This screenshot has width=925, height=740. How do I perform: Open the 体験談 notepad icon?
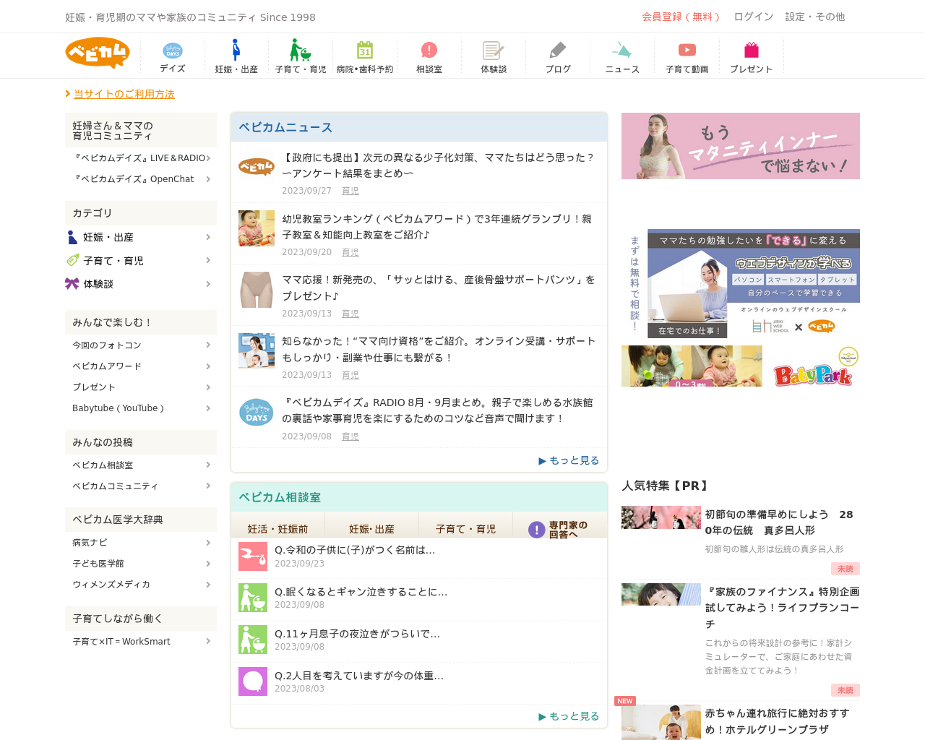pos(494,50)
